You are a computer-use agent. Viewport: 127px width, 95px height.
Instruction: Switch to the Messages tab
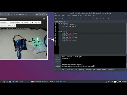coord(58,62)
